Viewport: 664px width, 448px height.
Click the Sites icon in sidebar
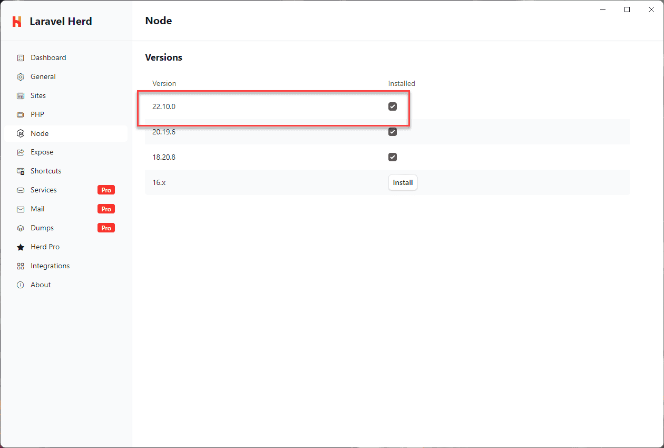pos(21,96)
